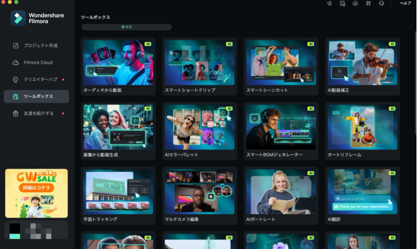Open プロジェクト作成 in the sidebar
Image resolution: width=417 pixels, height=249 pixels.
tap(37, 46)
